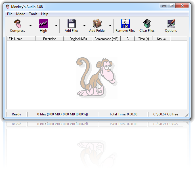Click the Compress monkey face icon
This screenshot has width=195, height=169.
pyautogui.click(x=18, y=24)
